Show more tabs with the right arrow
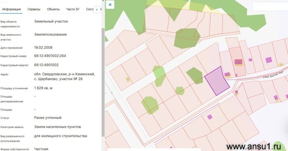The height and width of the screenshot is (151, 288). 97,9
